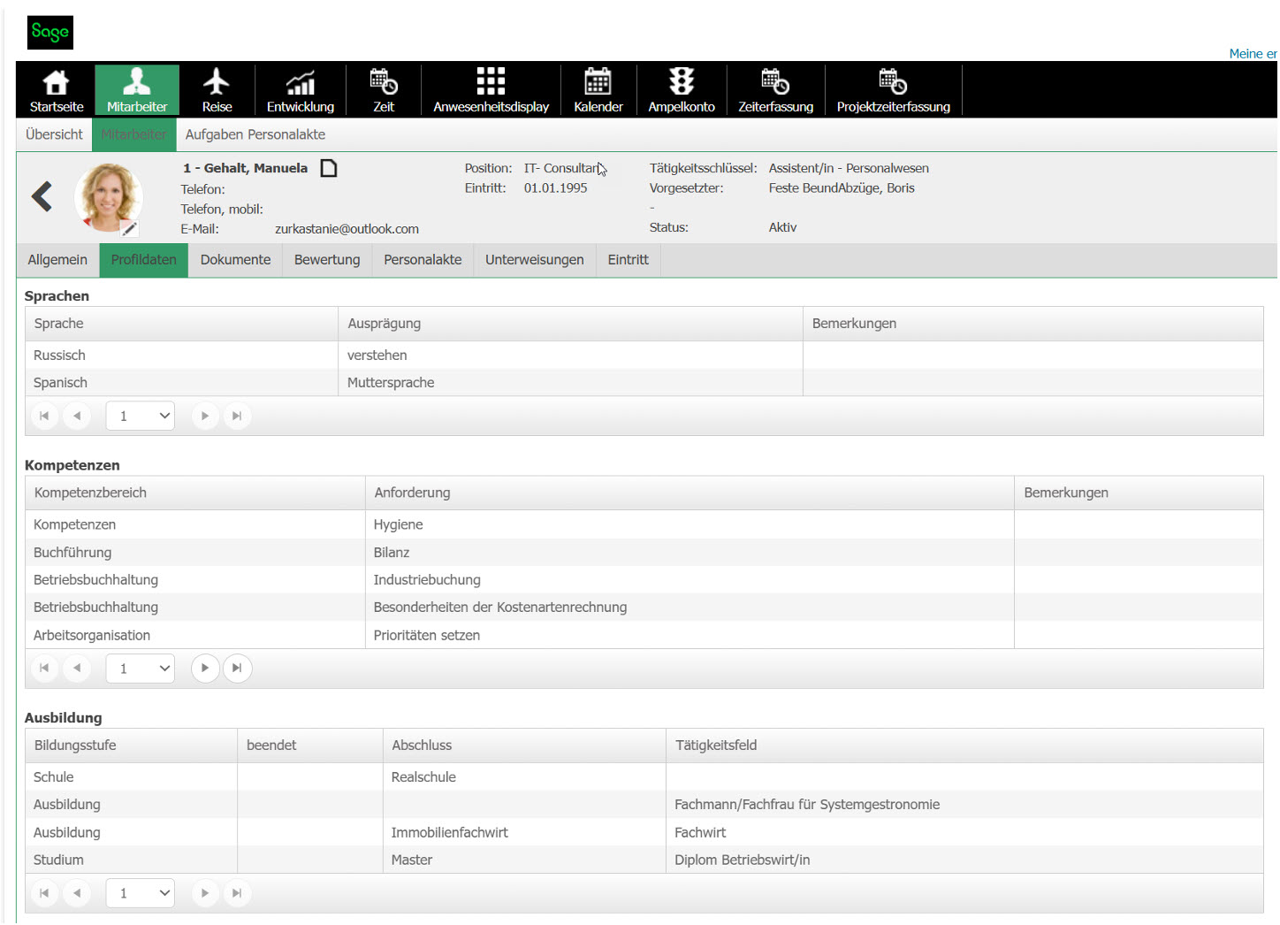Jump to last page of Kompetenzen table

[237, 669]
